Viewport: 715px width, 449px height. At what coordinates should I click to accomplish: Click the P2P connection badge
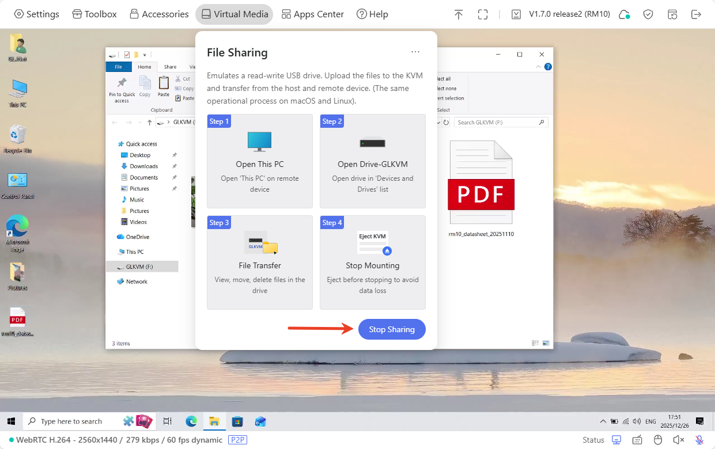[237, 440]
